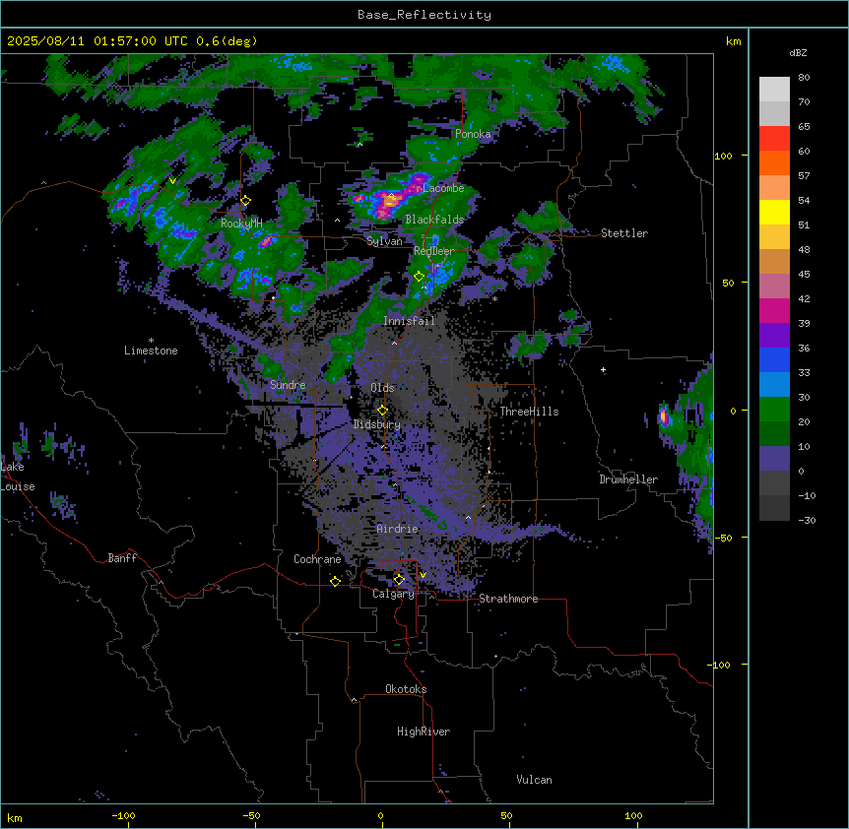Click the -100 tick on bottom axis
849x829 pixels.
pyautogui.click(x=124, y=815)
